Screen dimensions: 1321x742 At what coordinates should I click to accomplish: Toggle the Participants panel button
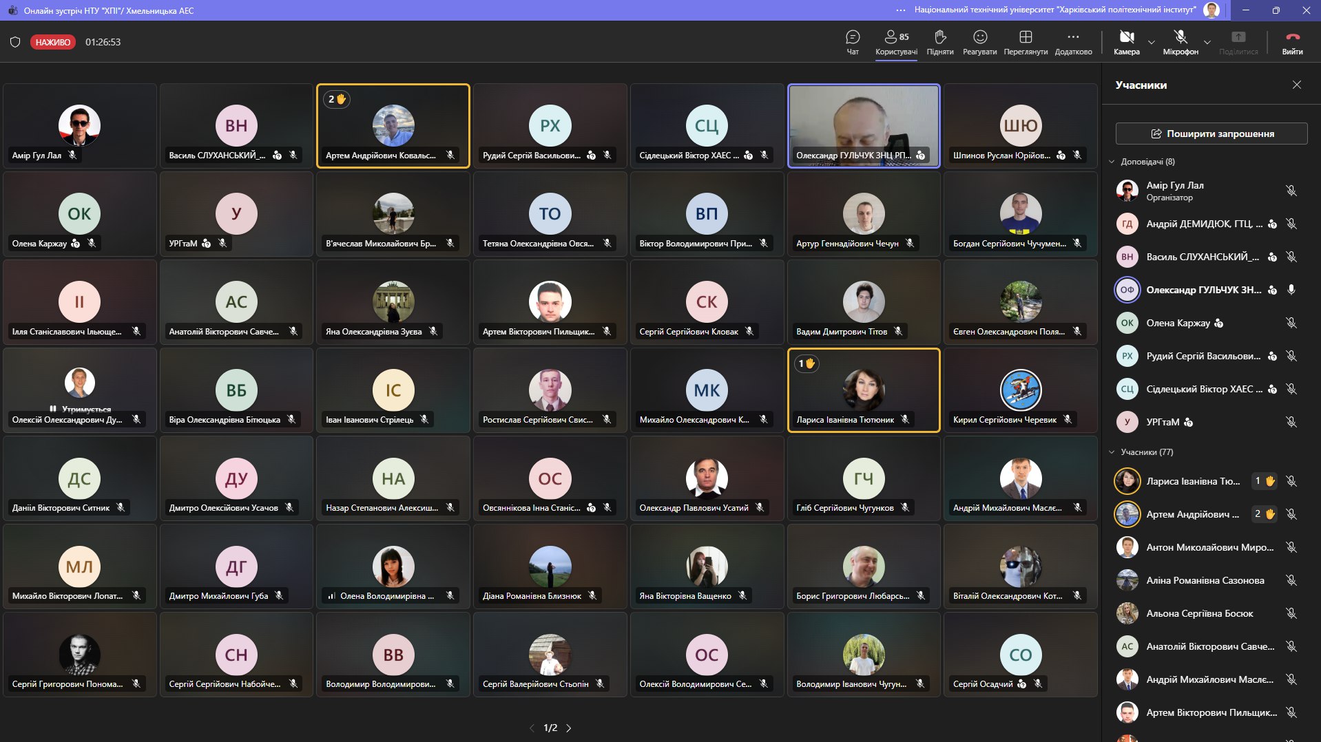pos(895,41)
